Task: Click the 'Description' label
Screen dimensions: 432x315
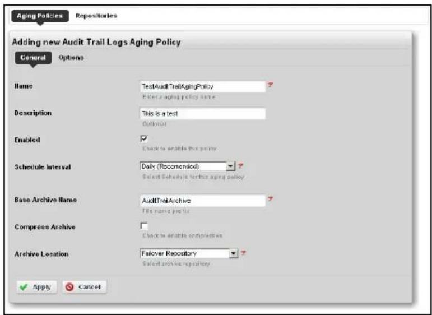Action: [x=33, y=113]
